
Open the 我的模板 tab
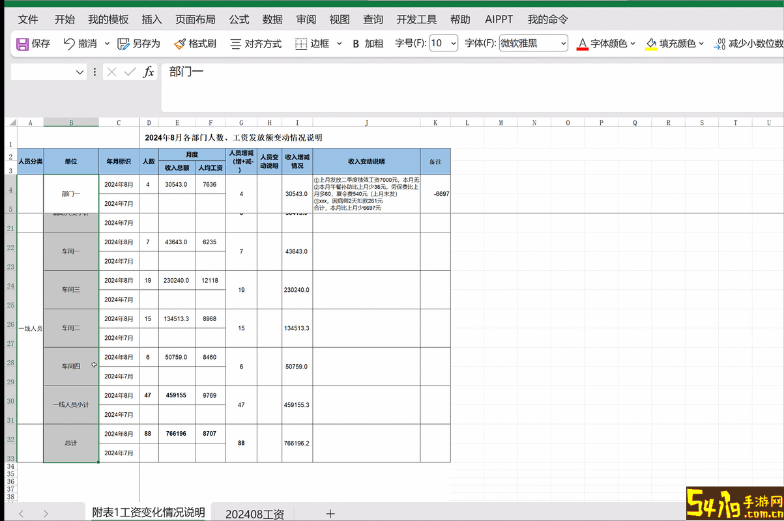108,20
